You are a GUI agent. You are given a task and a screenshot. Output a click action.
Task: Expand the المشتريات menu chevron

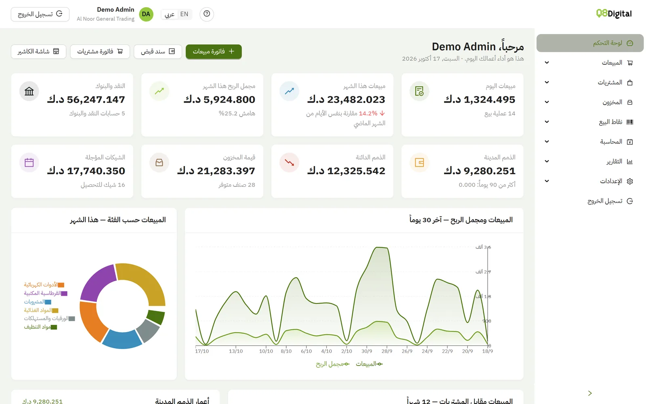[x=547, y=82]
